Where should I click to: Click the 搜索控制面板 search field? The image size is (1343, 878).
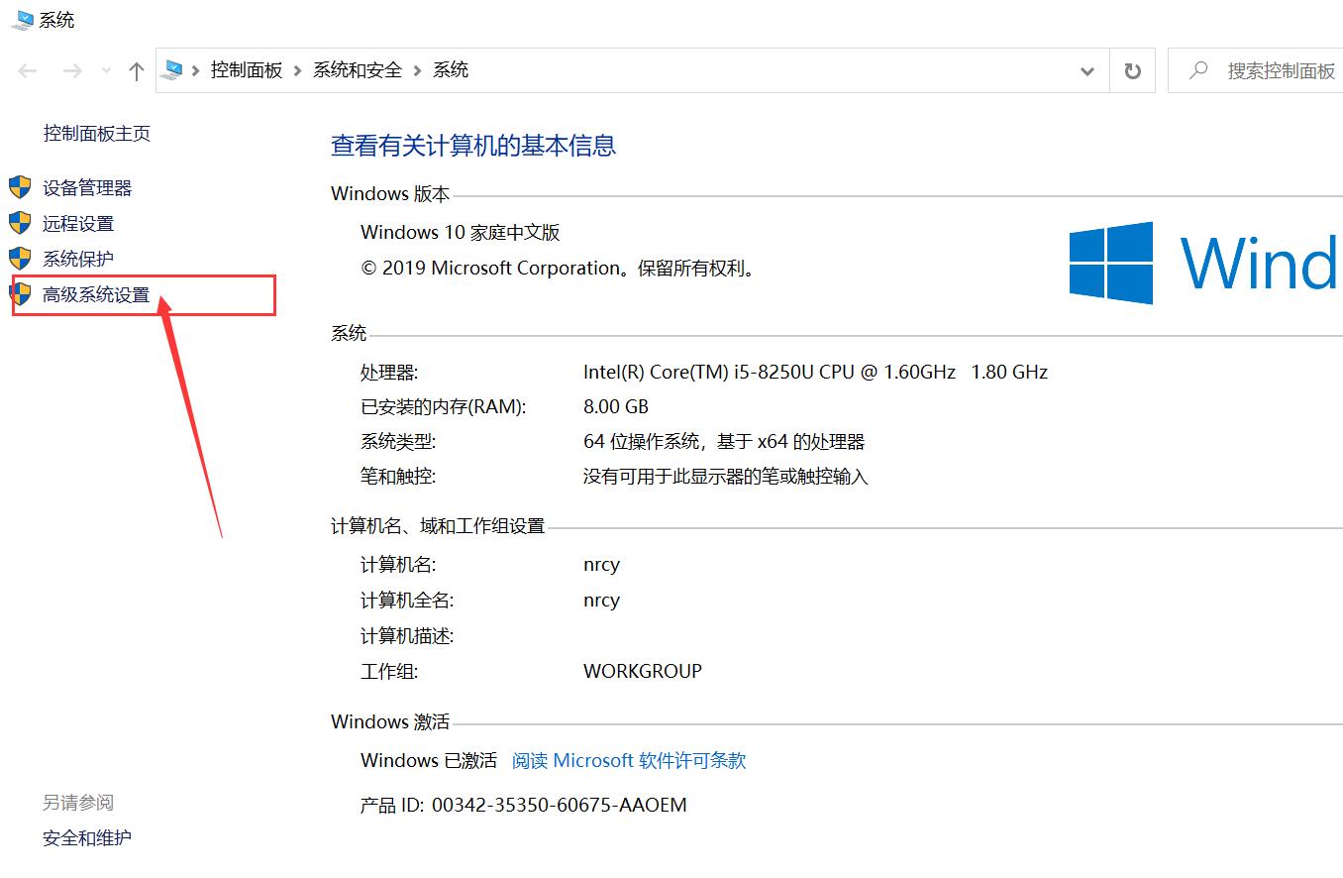coord(1255,71)
